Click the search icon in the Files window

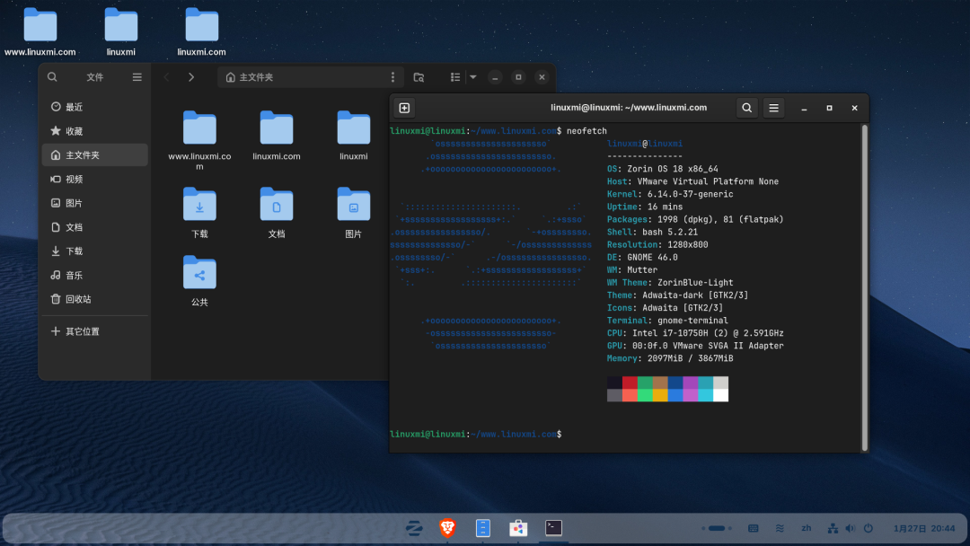(52, 77)
